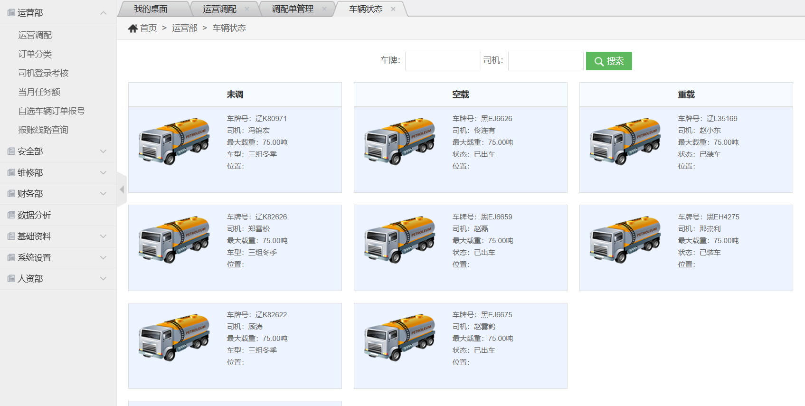Click the 数据分析 menu icon
805x406 pixels.
pos(11,215)
